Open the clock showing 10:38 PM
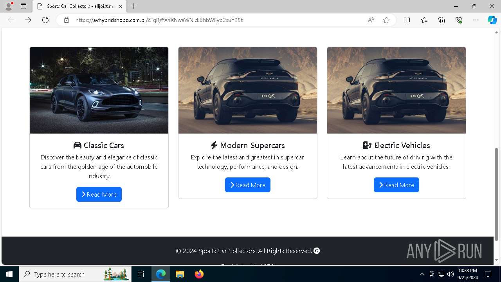Viewport: 501px width, 282px height. coord(468,274)
